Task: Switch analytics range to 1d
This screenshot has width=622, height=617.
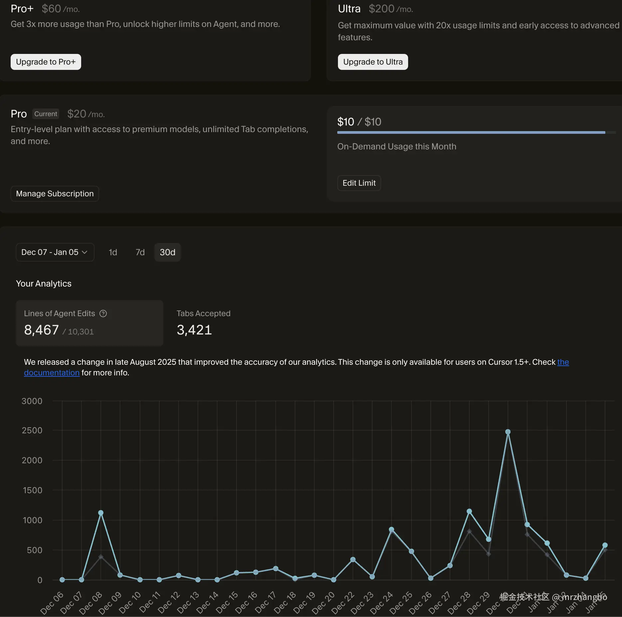Action: [x=113, y=252]
